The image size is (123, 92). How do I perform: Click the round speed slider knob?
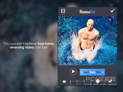tap(98, 81)
